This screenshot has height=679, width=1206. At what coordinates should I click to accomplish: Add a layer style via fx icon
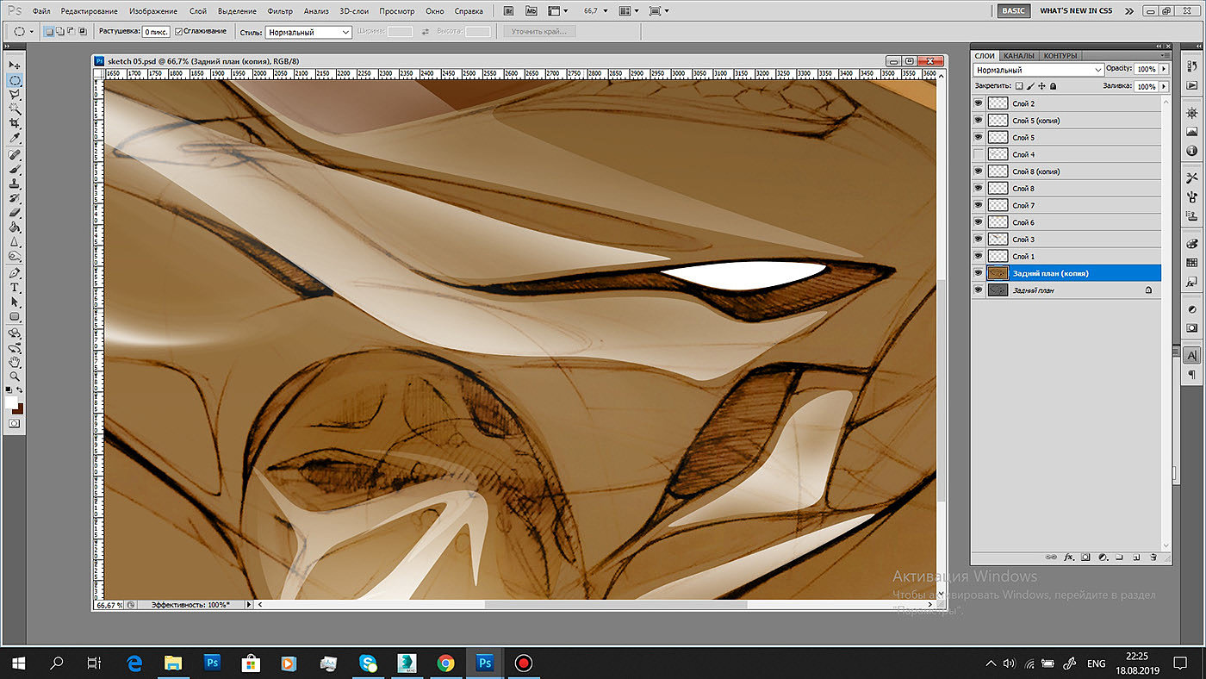(1070, 558)
